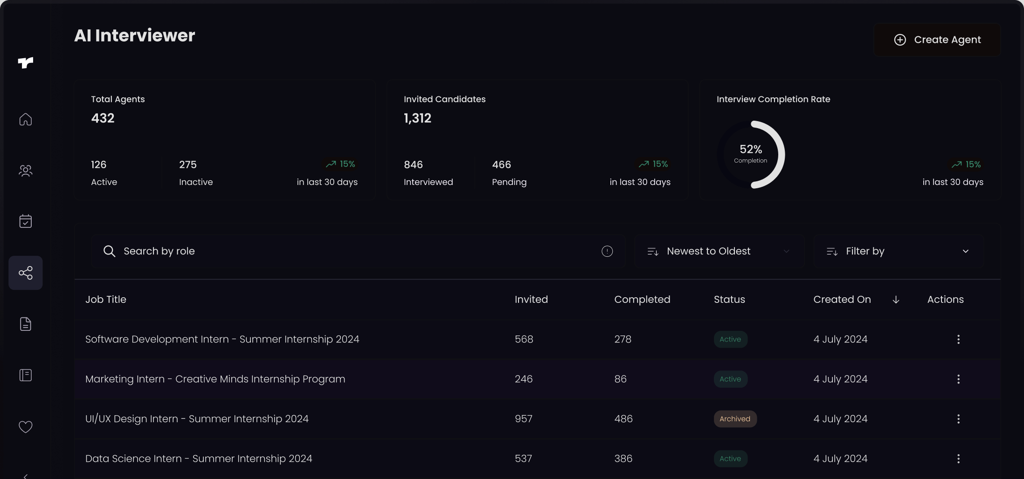Toggle Created On sort arrow

896,300
